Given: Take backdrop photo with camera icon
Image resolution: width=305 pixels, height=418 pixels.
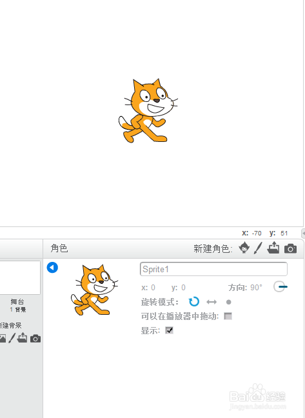Looking at the screenshot, I should pos(35,339).
